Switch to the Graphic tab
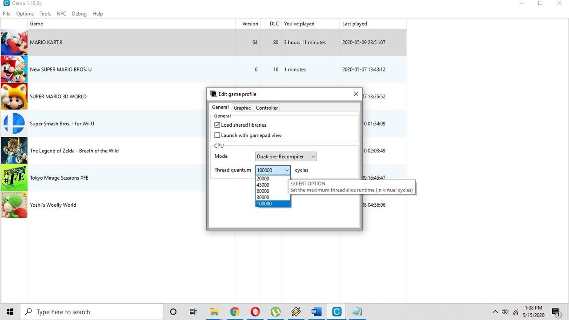 click(242, 108)
